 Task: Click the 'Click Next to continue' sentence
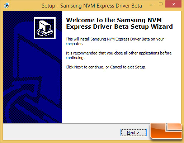coord(106,67)
